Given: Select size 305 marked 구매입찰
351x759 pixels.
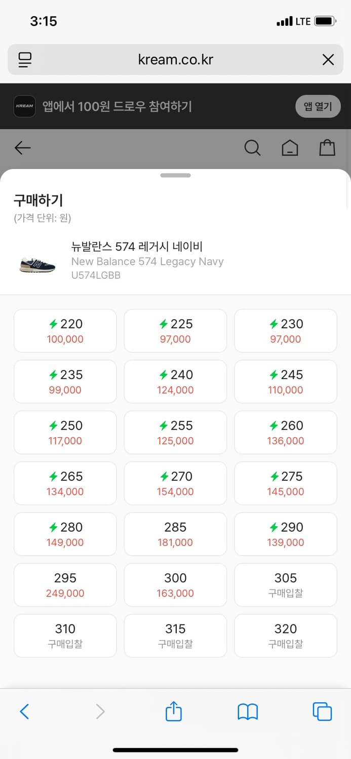Looking at the screenshot, I should (x=285, y=585).
